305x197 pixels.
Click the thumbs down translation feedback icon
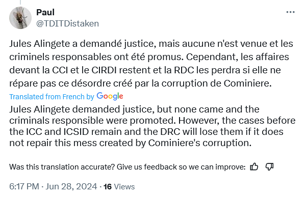pyautogui.click(x=269, y=167)
